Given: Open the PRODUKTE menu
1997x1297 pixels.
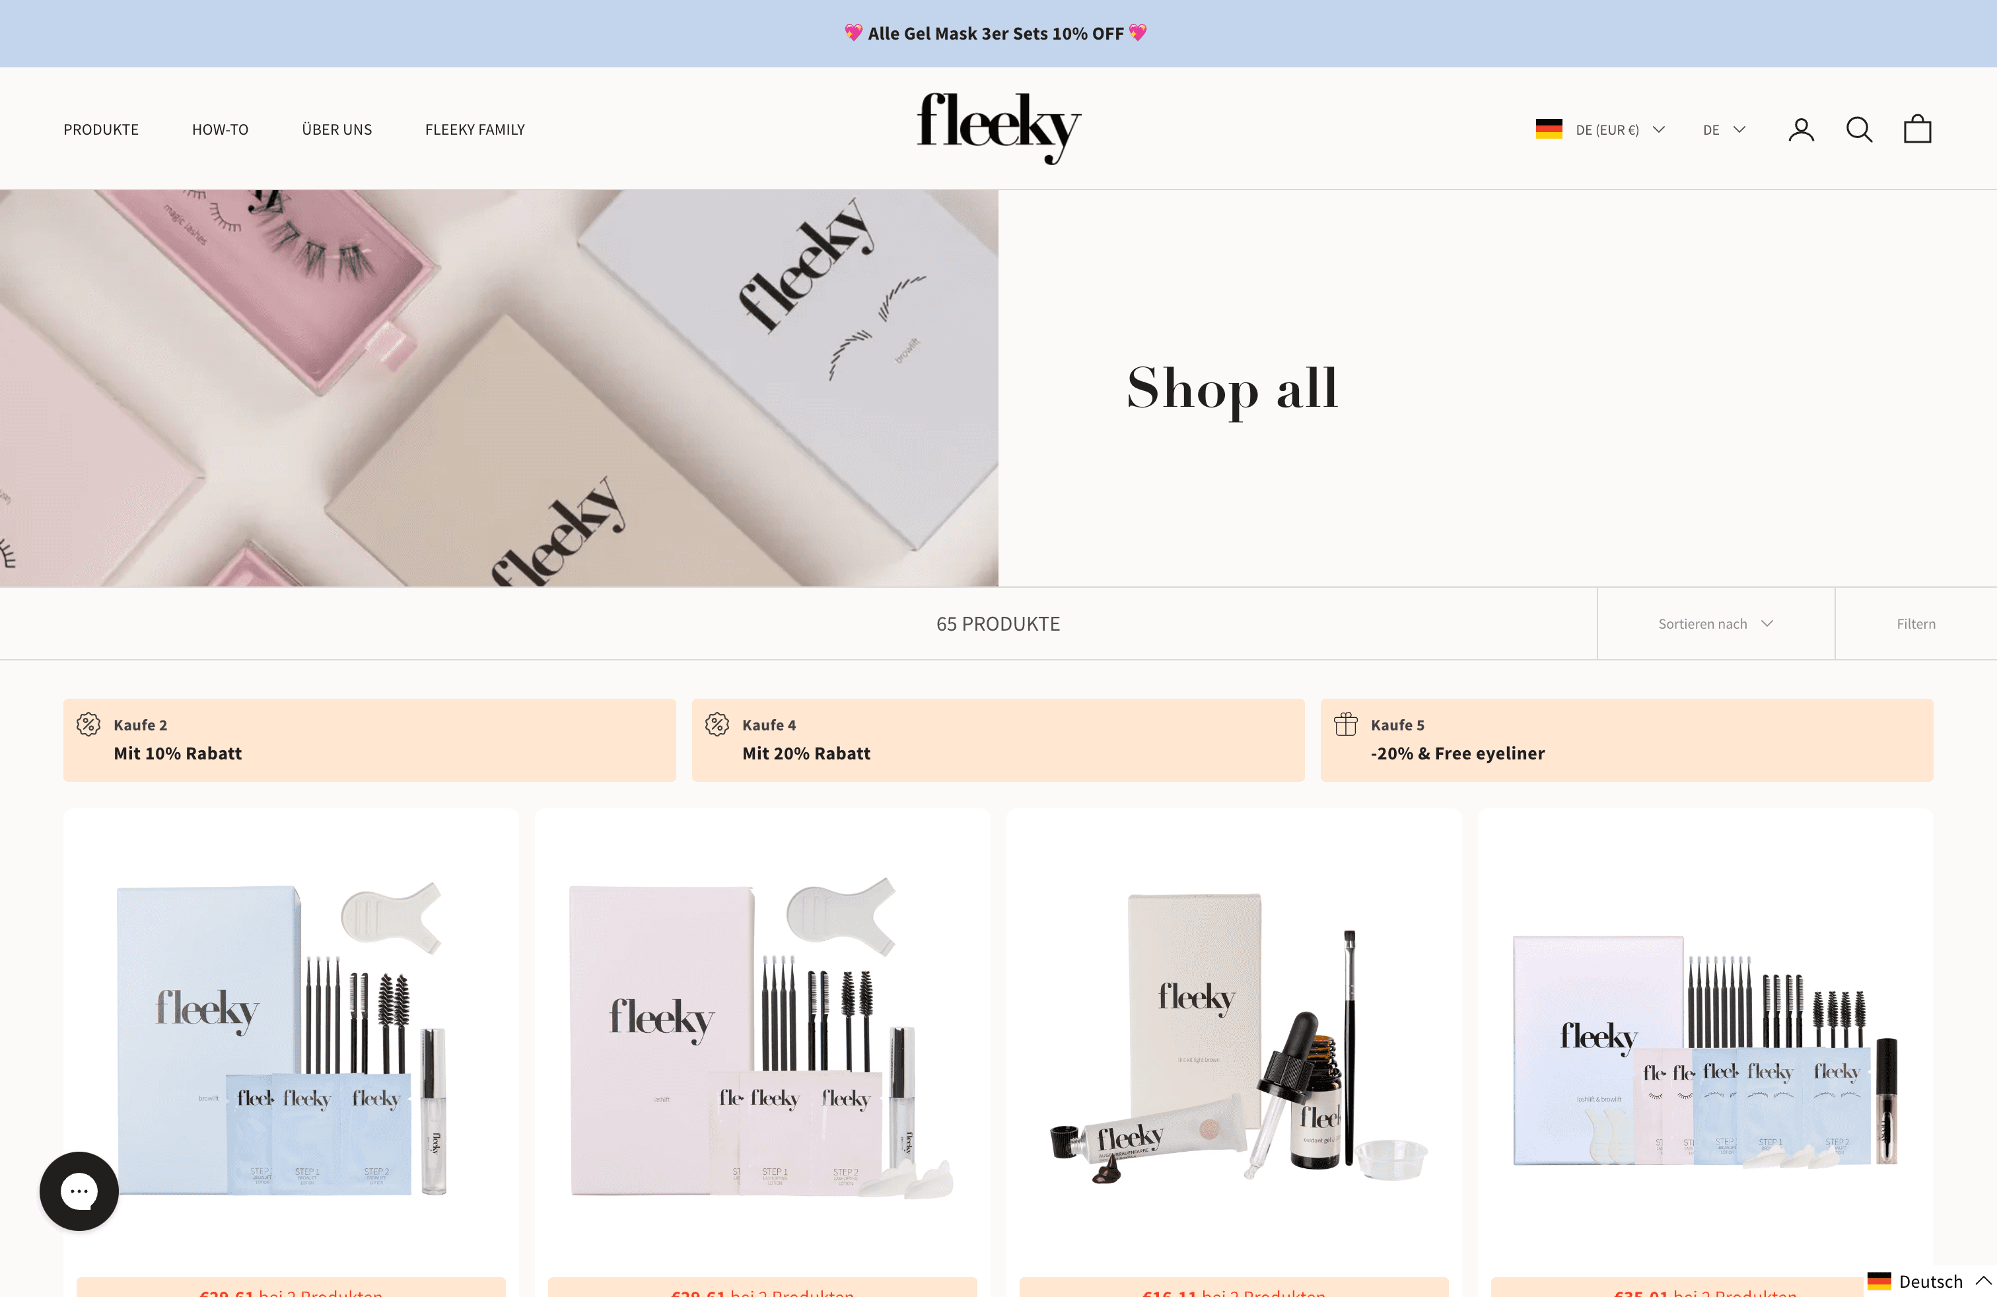Looking at the screenshot, I should [100, 130].
